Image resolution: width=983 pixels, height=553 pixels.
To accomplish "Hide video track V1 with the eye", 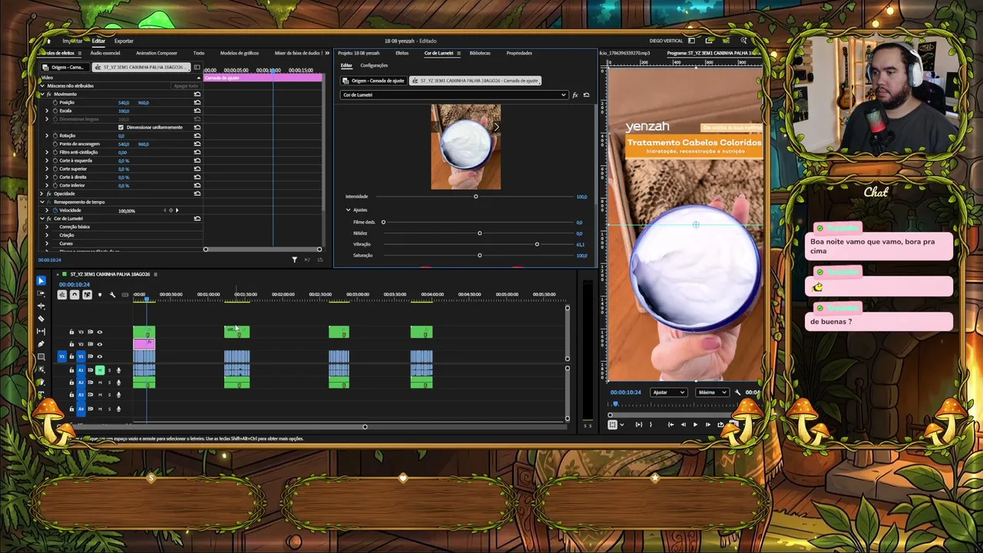I will tap(99, 356).
